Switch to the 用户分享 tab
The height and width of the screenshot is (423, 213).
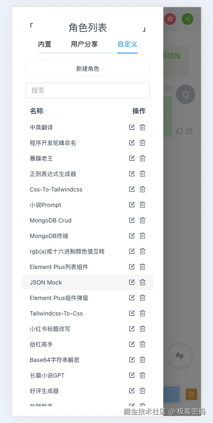click(x=84, y=44)
